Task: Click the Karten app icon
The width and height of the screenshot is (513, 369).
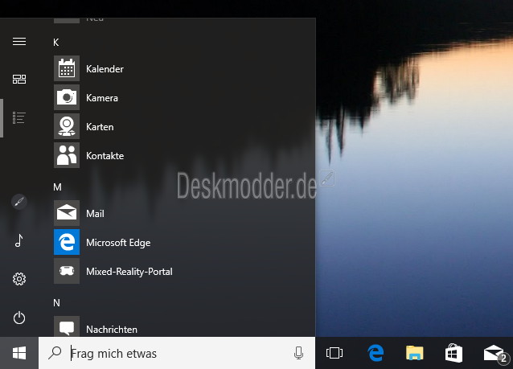Action: coord(67,126)
